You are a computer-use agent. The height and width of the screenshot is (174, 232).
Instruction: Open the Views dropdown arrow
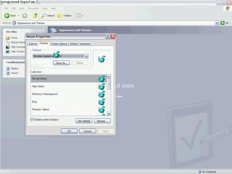click(x=82, y=16)
